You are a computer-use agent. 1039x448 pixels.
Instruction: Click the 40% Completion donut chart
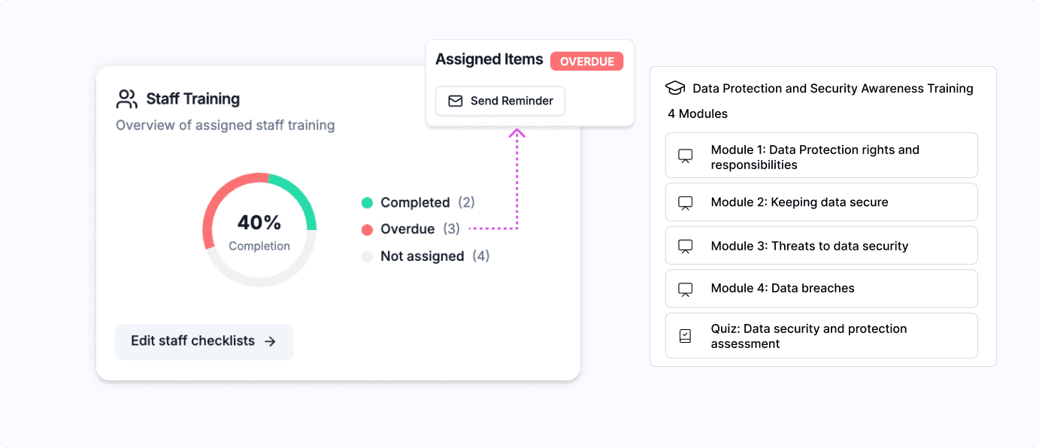coord(259,230)
